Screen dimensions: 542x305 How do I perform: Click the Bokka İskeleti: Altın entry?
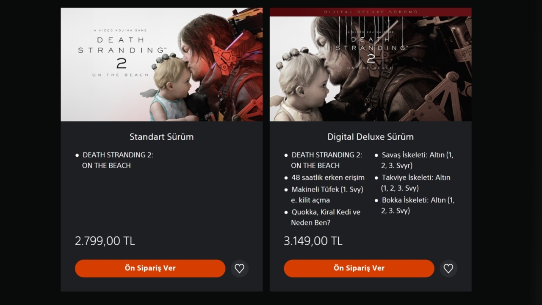418,205
